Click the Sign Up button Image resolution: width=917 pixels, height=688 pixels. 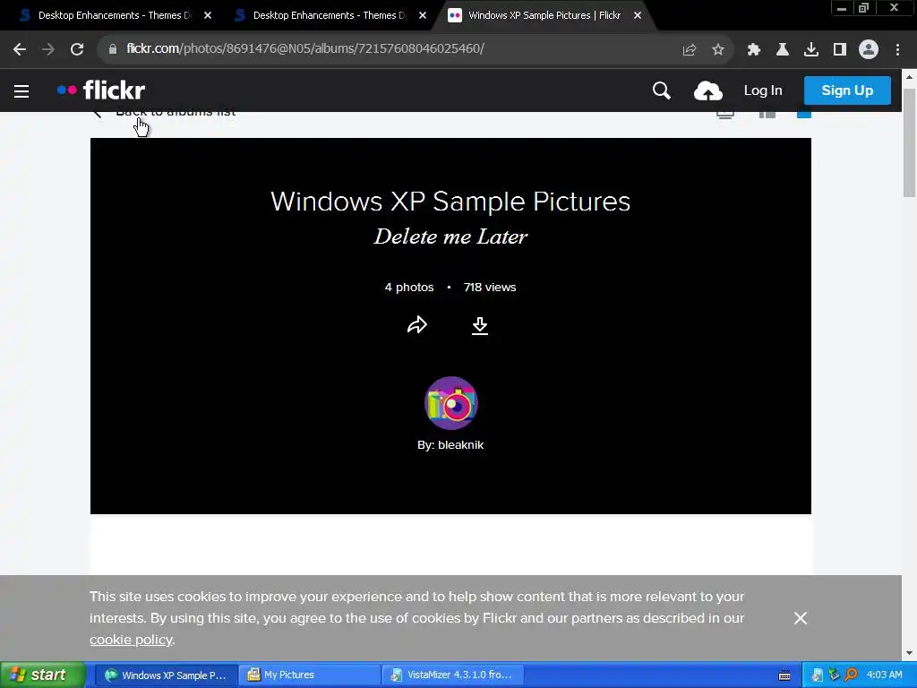pyautogui.click(x=847, y=90)
